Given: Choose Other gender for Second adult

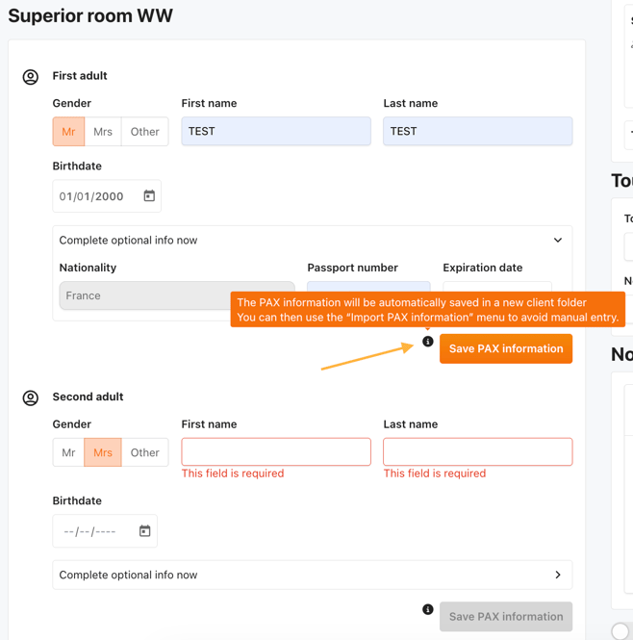Looking at the screenshot, I should [x=144, y=452].
